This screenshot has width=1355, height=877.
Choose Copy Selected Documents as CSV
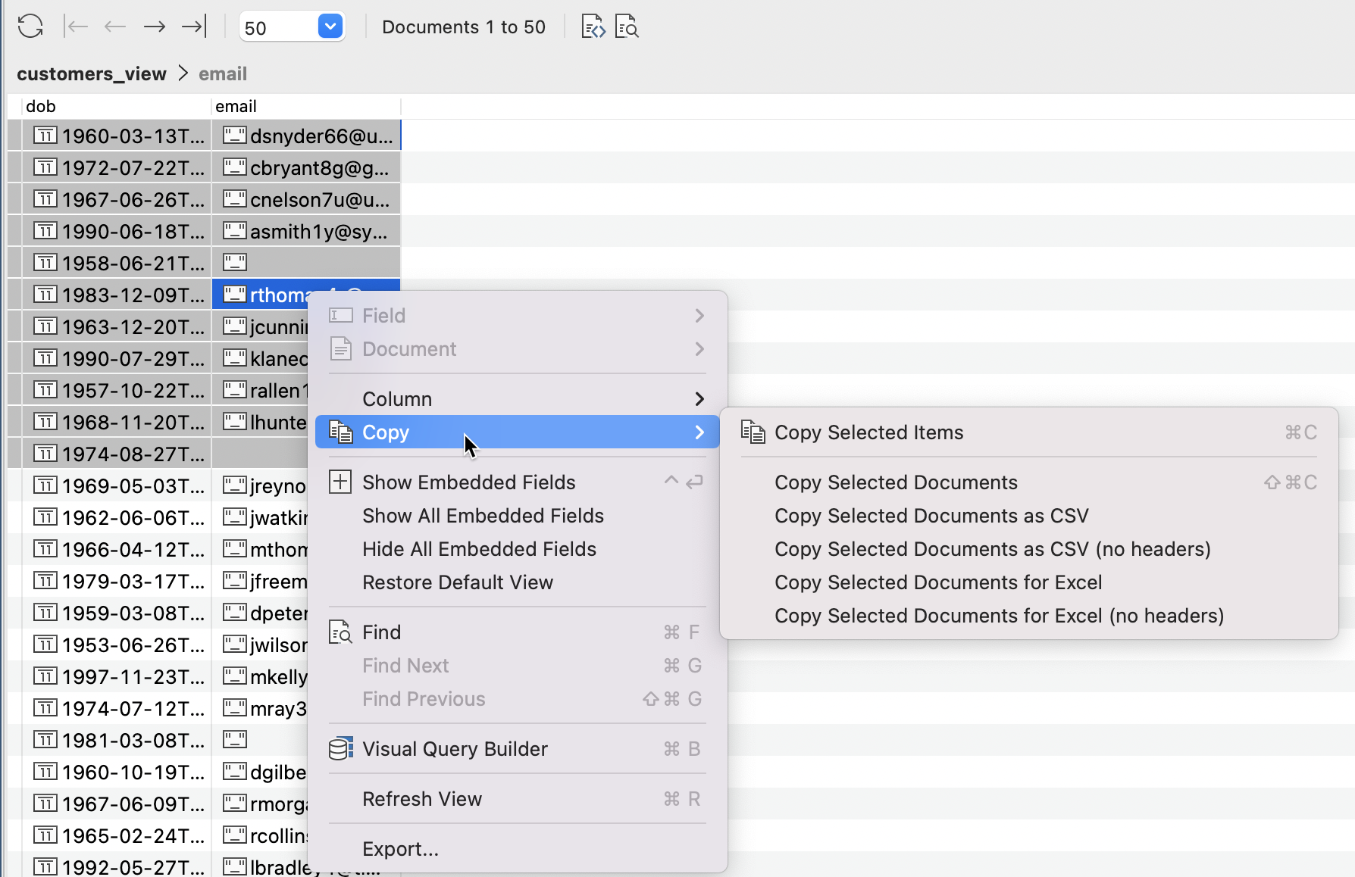click(931, 515)
